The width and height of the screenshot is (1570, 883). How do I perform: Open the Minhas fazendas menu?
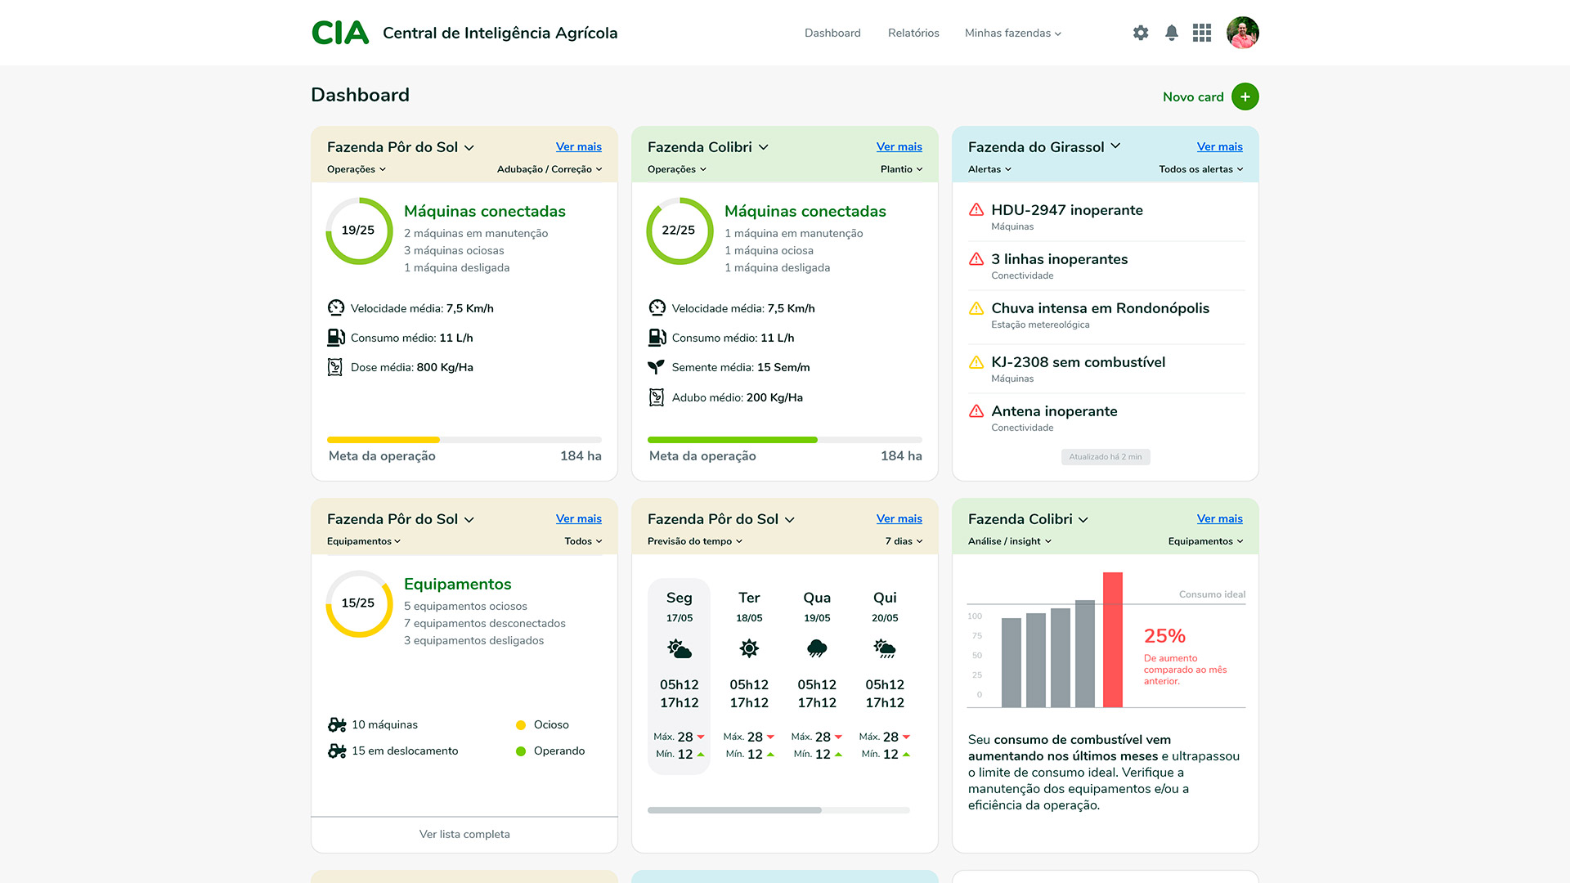click(1012, 33)
